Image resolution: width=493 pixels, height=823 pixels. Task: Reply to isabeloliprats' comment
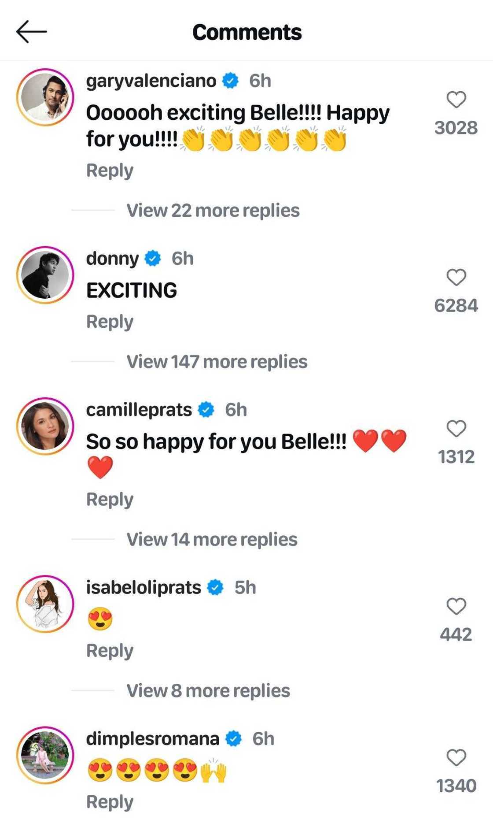(110, 651)
